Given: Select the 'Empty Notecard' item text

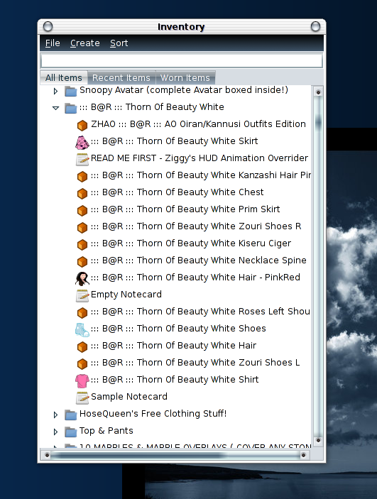Looking at the screenshot, I should coord(126,295).
